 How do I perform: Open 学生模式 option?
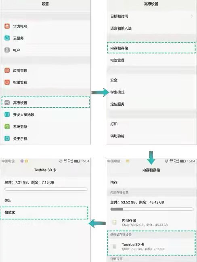tap(151, 92)
